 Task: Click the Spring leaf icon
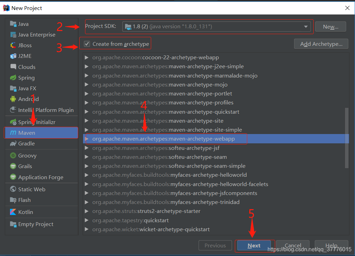click(x=13, y=78)
